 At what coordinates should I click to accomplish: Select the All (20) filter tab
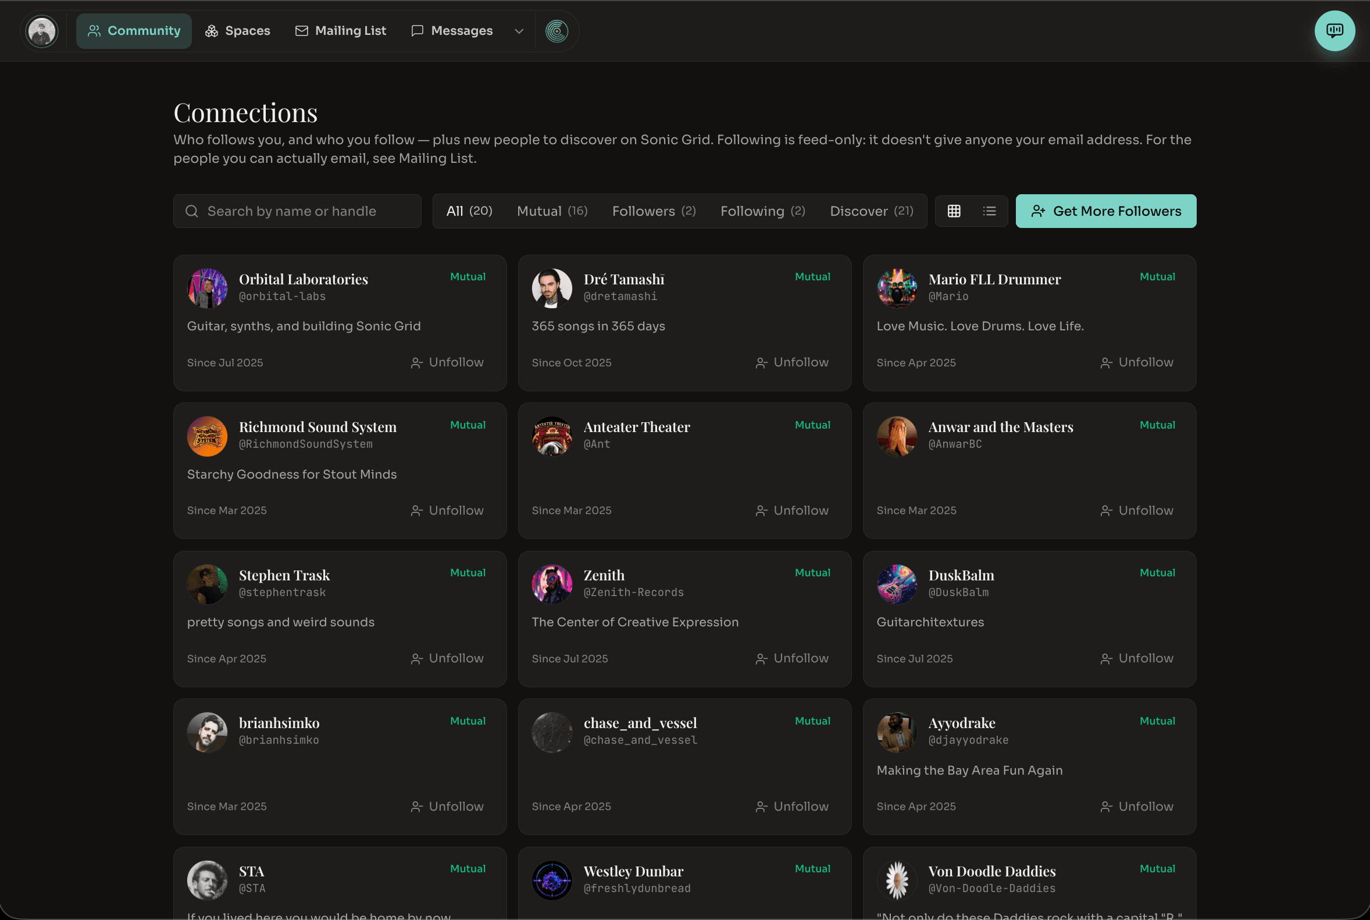(469, 211)
